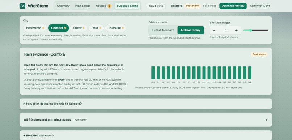Download the Lab sheet (CSV)
Image resolution: width=292 pixels, height=140 pixels.
260,6
